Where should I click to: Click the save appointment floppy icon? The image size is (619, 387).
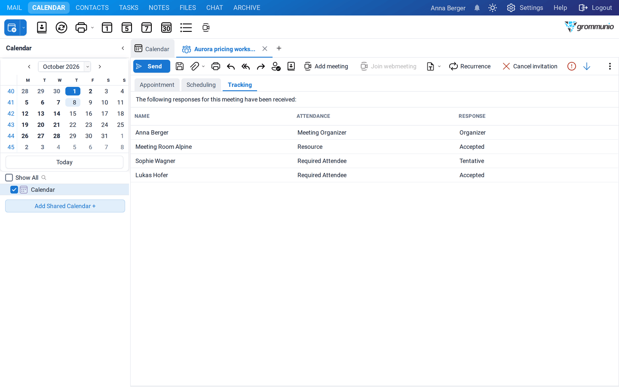(180, 66)
